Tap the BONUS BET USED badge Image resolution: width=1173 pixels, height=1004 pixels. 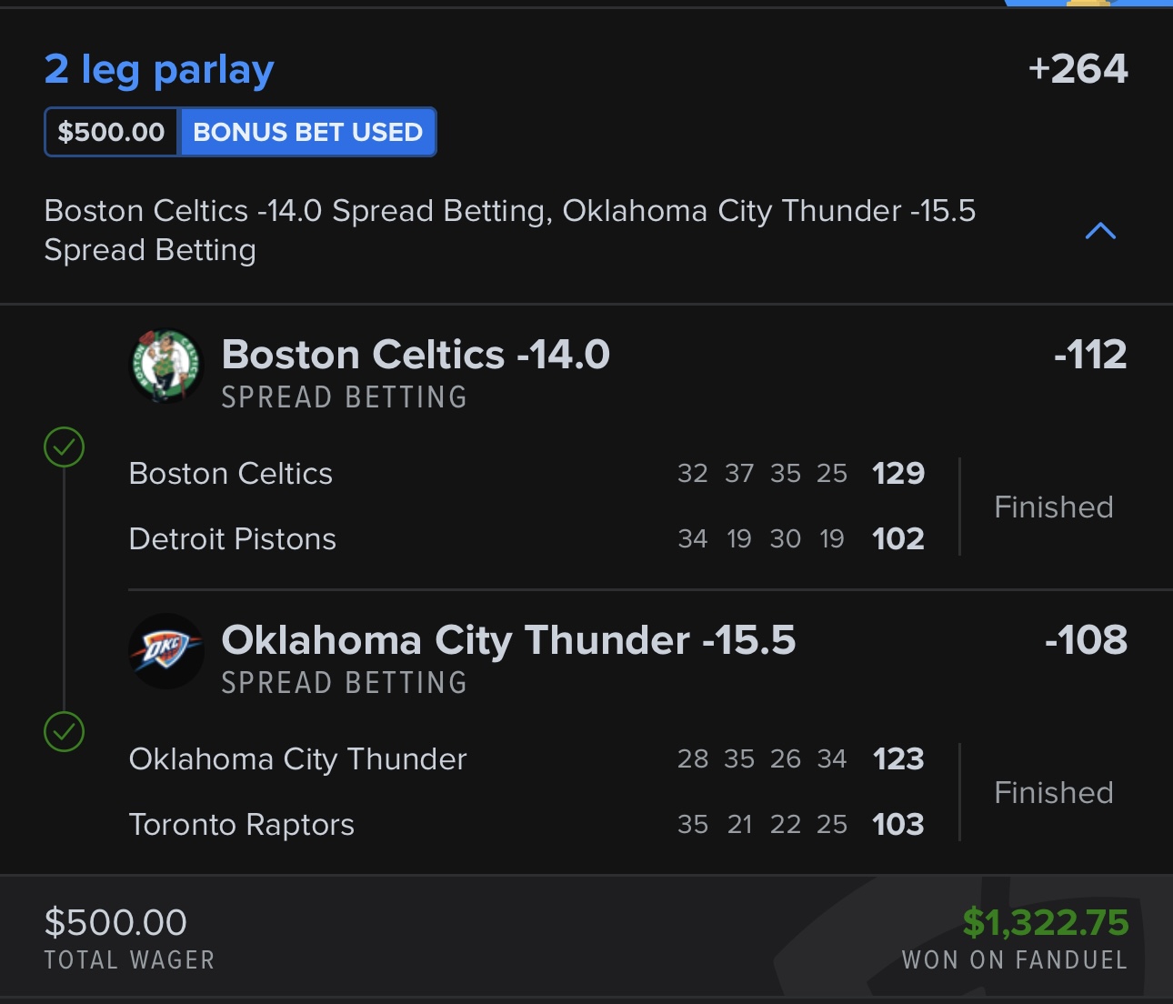(307, 132)
